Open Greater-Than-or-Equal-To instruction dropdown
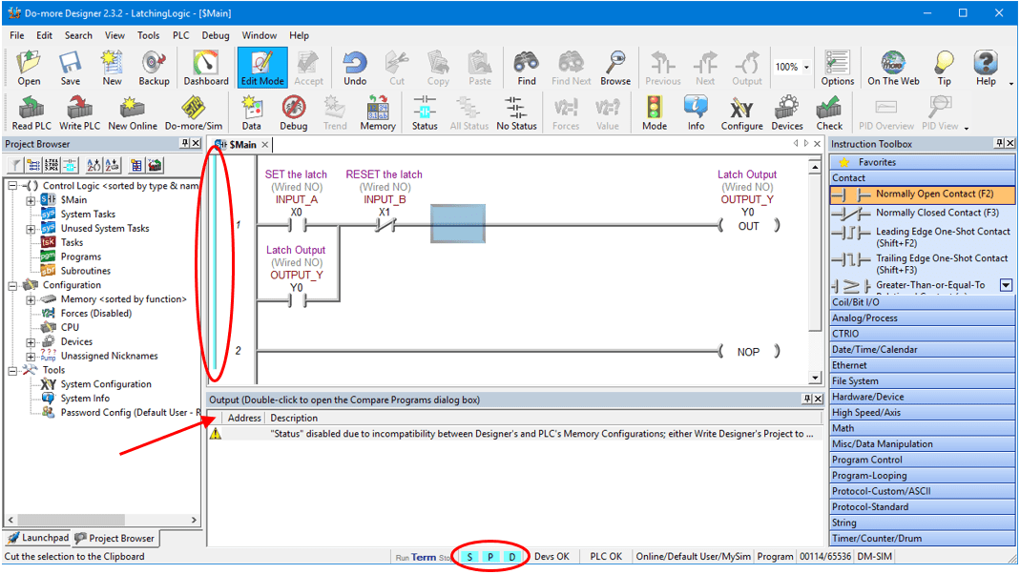 pyautogui.click(x=1005, y=284)
